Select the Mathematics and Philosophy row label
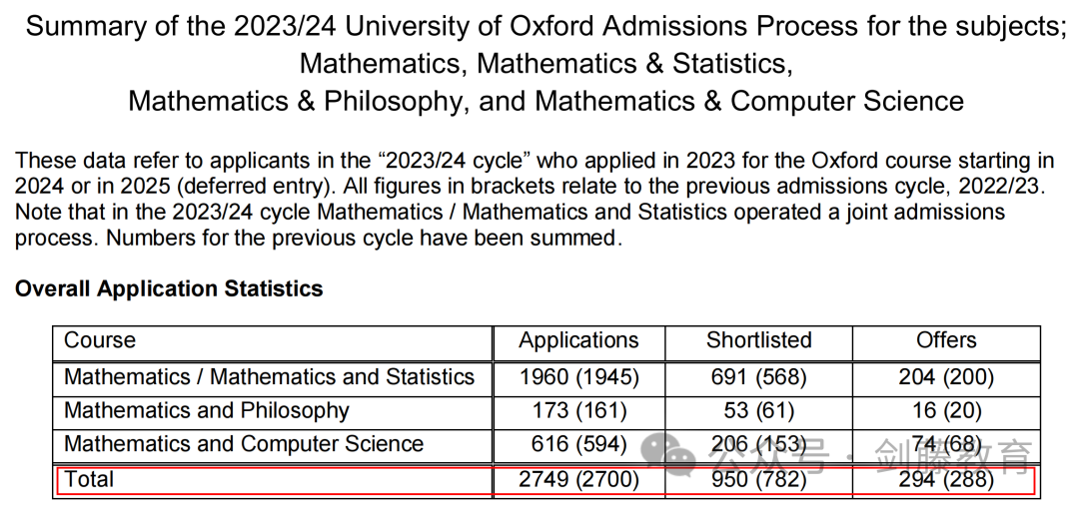Screen dimensions: 1079x514 pyautogui.click(x=207, y=411)
